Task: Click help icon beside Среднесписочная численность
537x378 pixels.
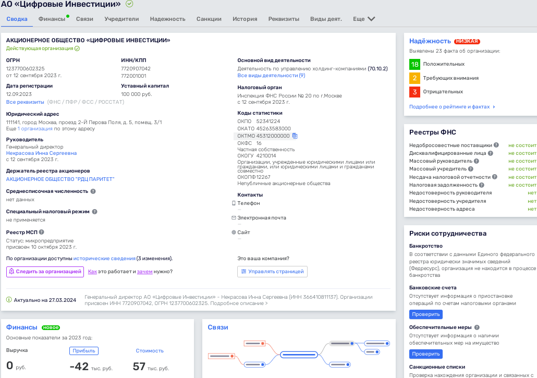Action: pyautogui.click(x=93, y=191)
